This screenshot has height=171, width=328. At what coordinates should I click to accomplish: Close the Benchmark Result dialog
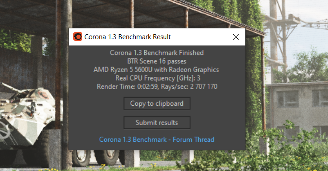pos(236,37)
